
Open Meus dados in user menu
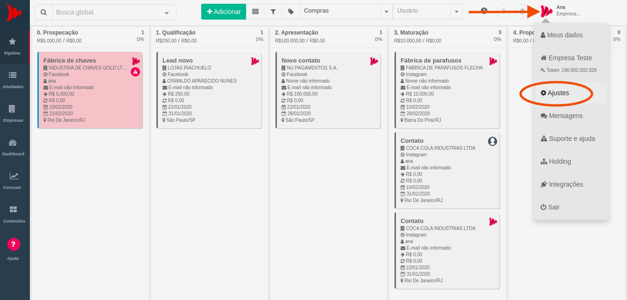coord(561,35)
